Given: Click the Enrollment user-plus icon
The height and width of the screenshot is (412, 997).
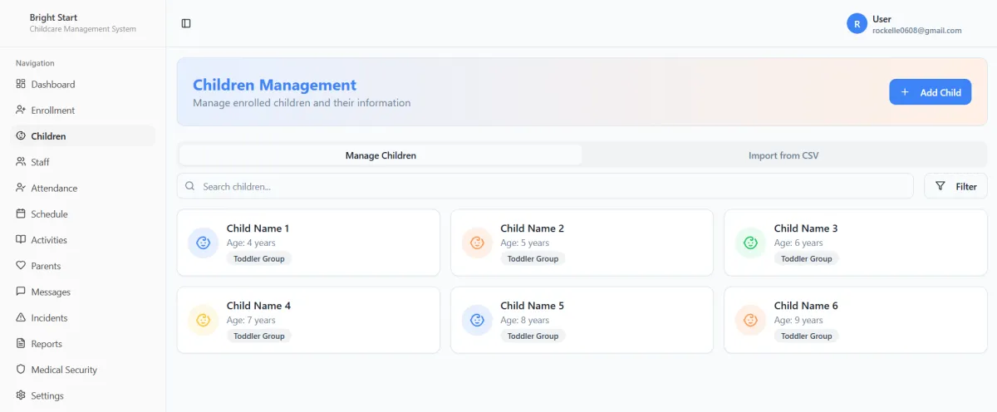Looking at the screenshot, I should pyautogui.click(x=21, y=110).
